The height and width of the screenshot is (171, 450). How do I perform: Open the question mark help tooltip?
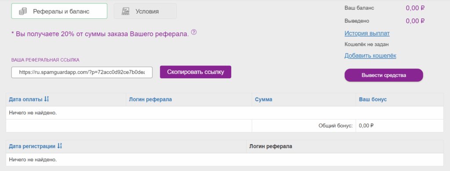(194, 31)
